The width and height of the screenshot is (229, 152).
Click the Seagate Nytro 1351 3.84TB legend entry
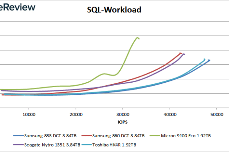point(47,145)
